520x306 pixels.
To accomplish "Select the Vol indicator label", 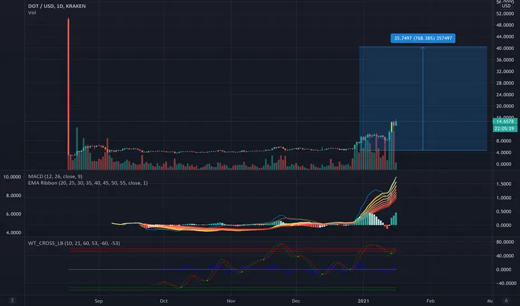I will coord(32,13).
